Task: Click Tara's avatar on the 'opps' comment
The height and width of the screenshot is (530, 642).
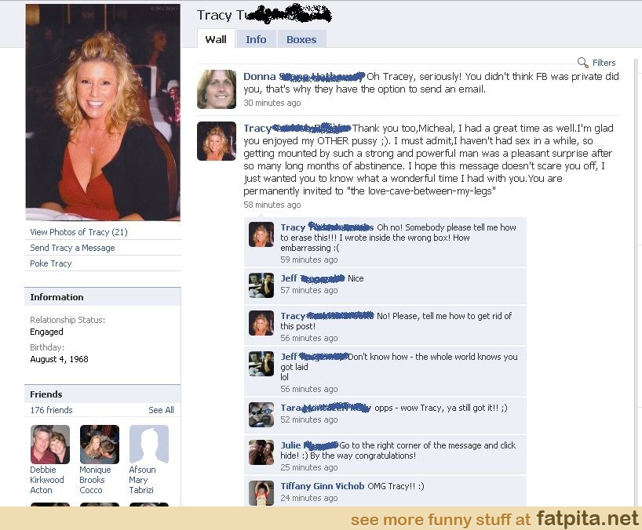Action: pos(261,415)
